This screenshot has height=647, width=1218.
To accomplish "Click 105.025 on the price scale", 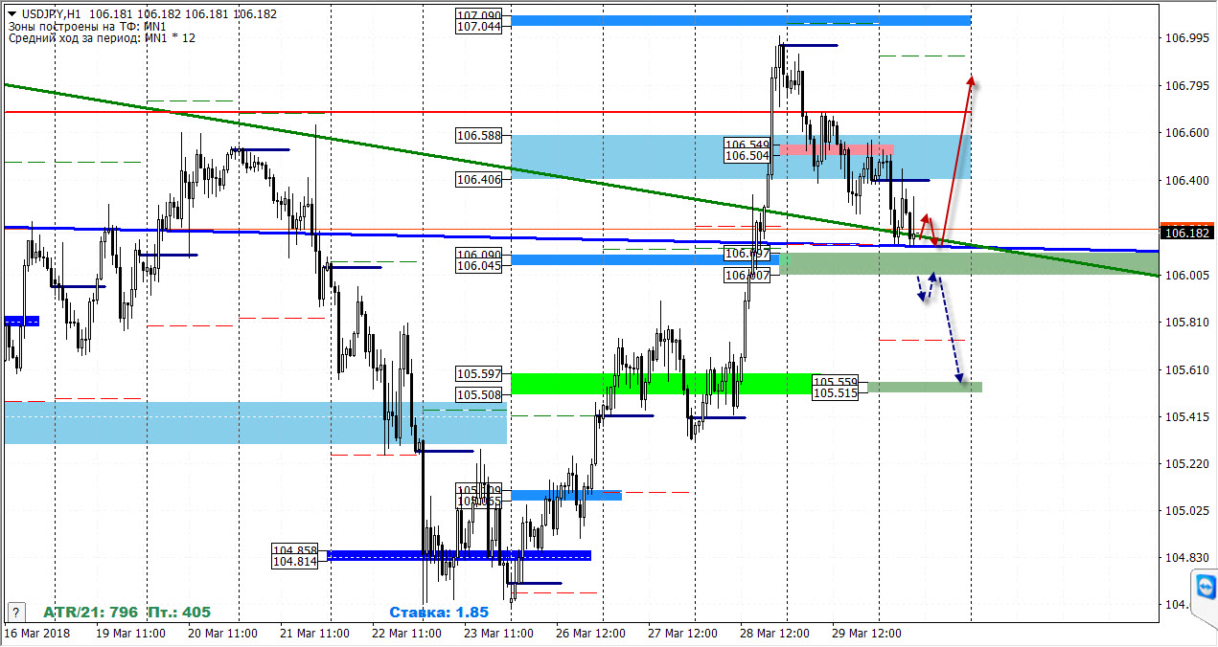I will tap(1186, 511).
